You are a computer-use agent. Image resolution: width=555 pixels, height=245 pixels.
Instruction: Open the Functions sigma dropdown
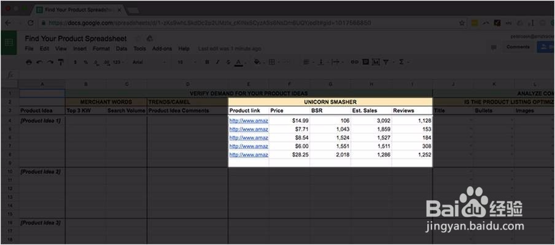[x=403, y=62]
